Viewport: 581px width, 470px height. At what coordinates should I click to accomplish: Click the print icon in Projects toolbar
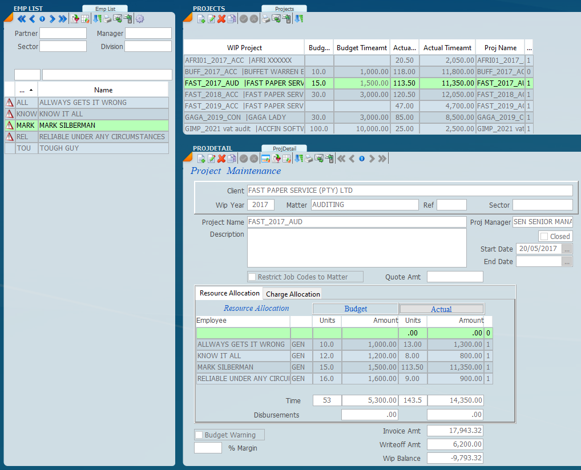coord(266,19)
